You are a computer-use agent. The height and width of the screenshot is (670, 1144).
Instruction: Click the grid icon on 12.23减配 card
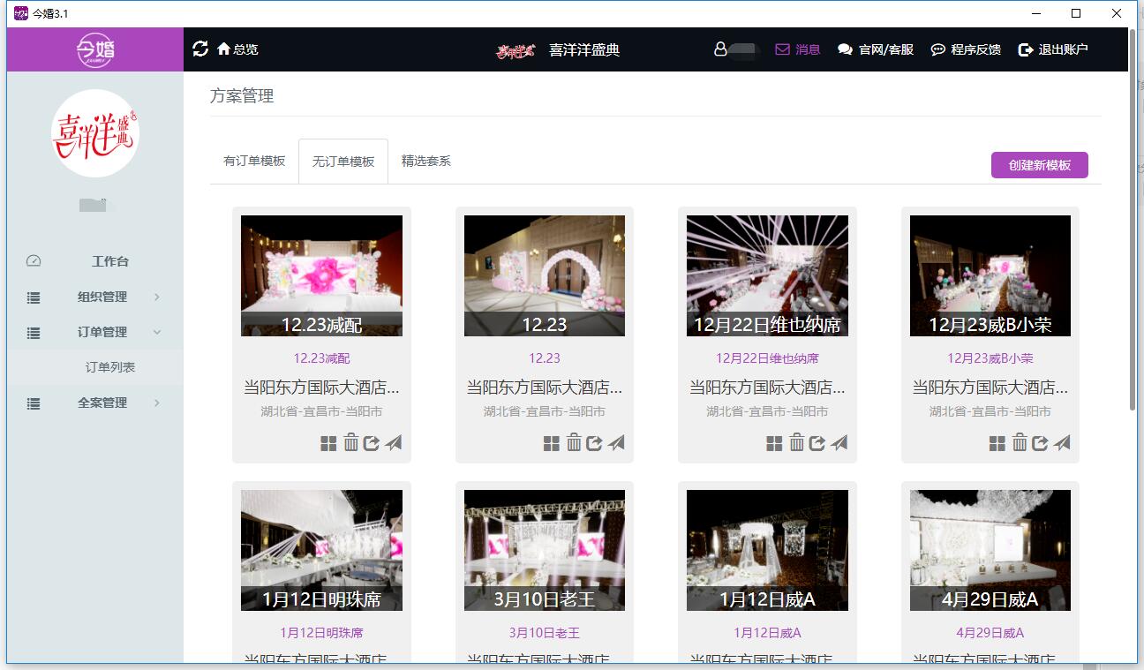(328, 443)
